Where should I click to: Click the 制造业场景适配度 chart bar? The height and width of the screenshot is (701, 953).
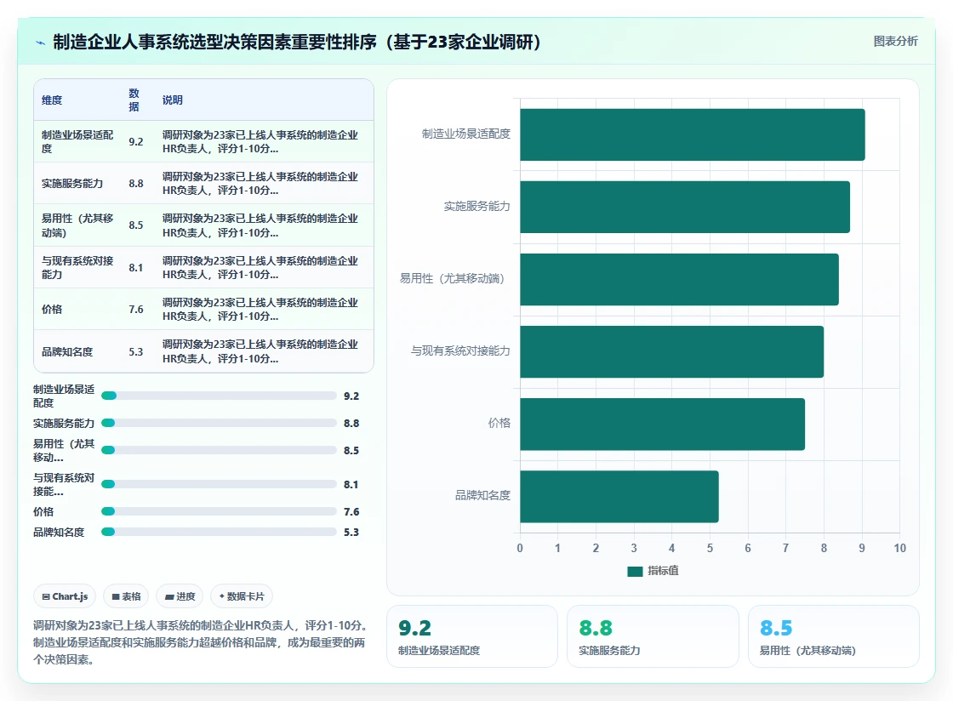[x=693, y=135]
